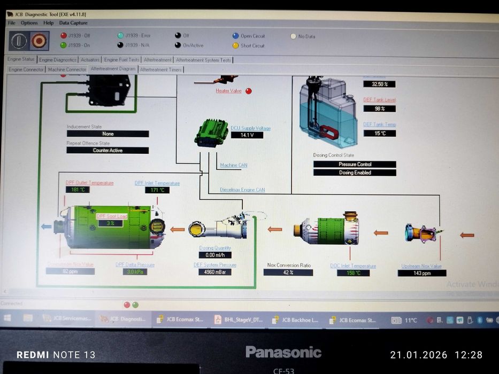
Task: Click the DPF Outlet Temperature link
Action: coord(90,183)
